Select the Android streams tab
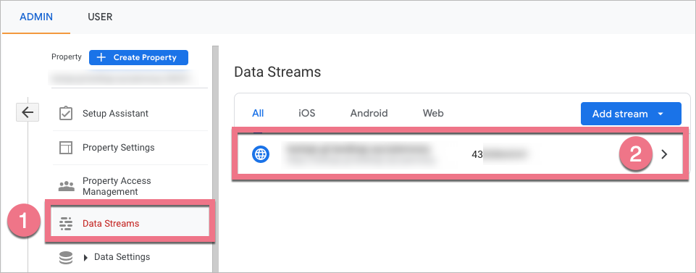696x273 pixels. click(369, 114)
